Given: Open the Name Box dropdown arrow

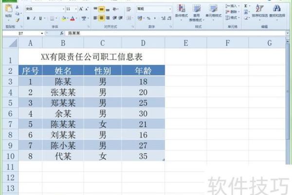Looking at the screenshot, I should tap(42, 34).
